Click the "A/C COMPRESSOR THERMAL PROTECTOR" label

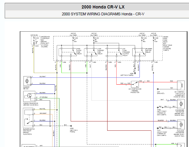135,91
